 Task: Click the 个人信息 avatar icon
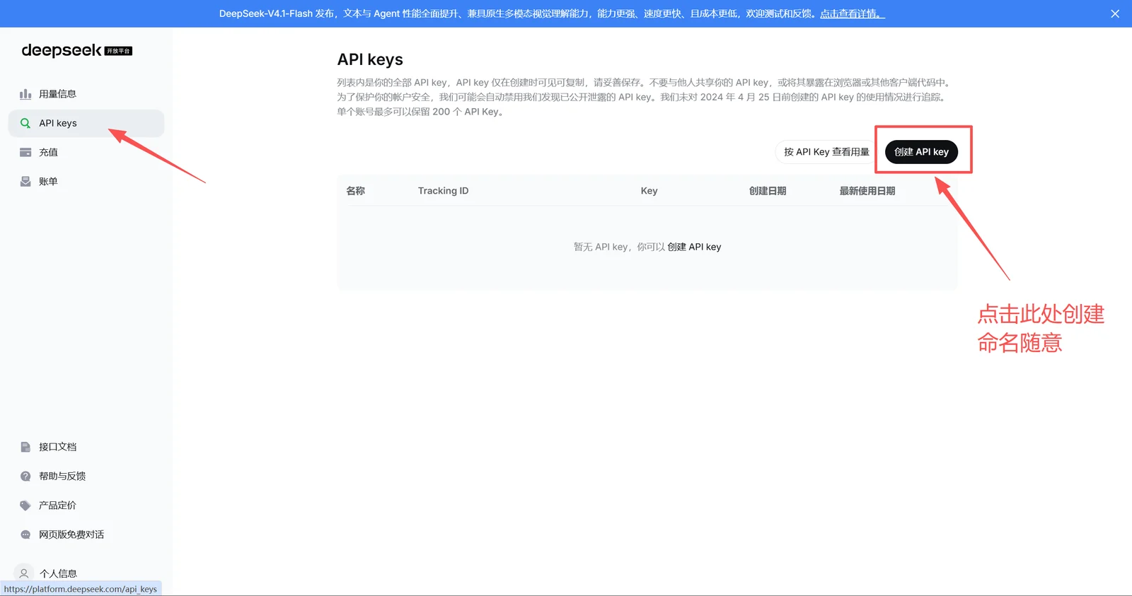click(24, 573)
